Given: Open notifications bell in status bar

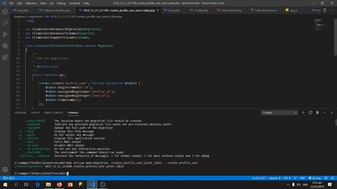Looking at the screenshot, I should point(332,178).
